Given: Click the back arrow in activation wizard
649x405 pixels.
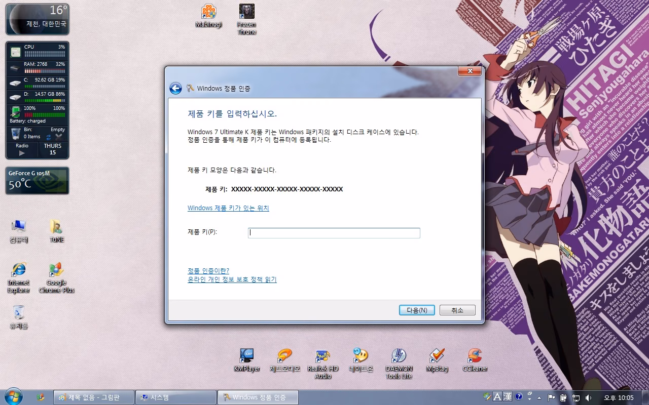Looking at the screenshot, I should [175, 89].
